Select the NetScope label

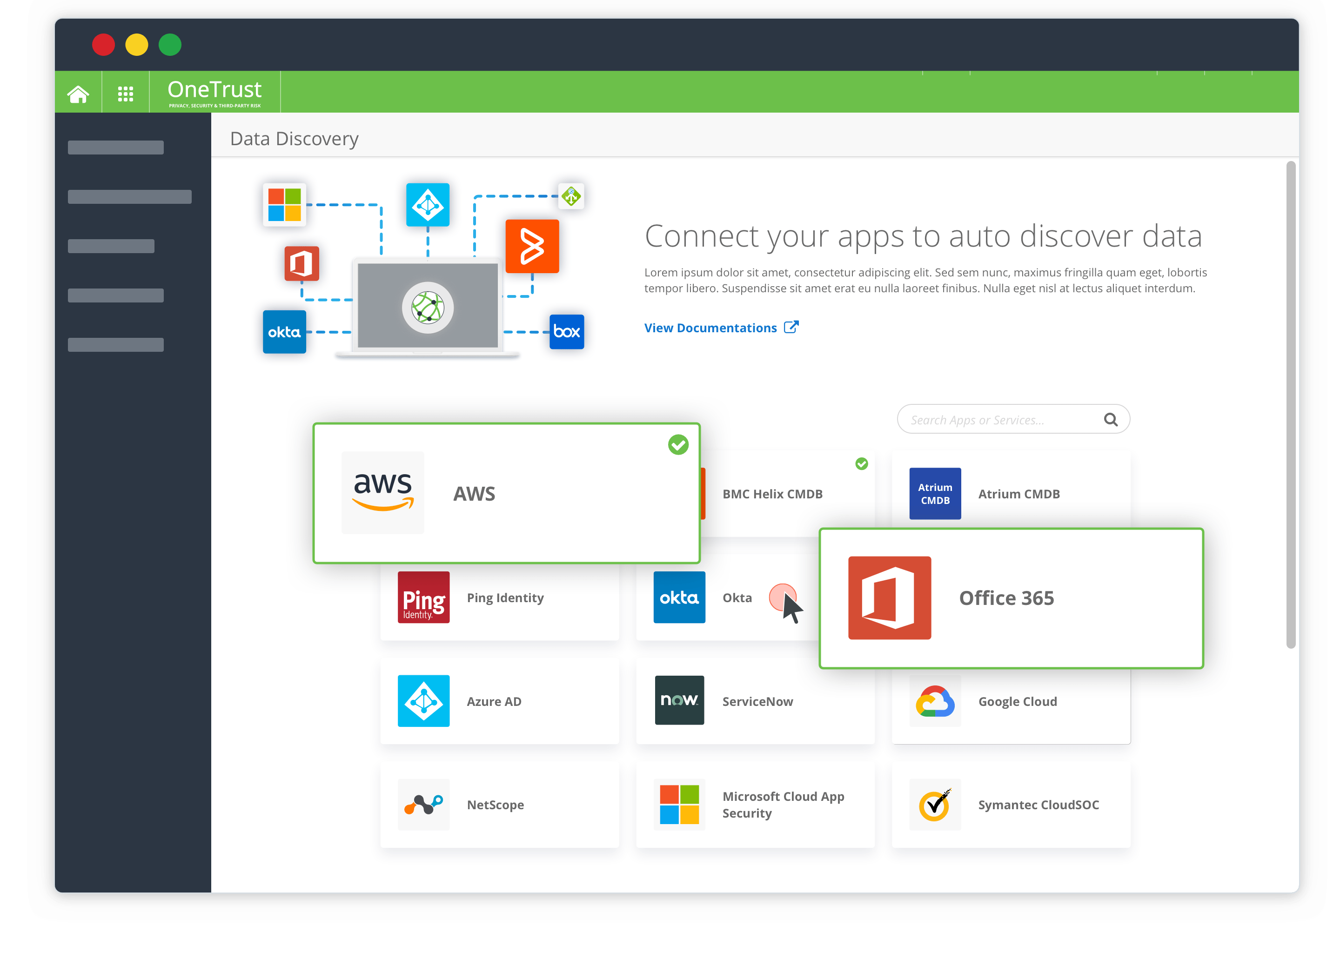coord(495,805)
